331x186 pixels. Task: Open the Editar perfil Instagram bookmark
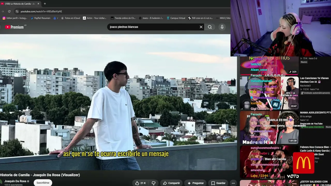(15, 18)
